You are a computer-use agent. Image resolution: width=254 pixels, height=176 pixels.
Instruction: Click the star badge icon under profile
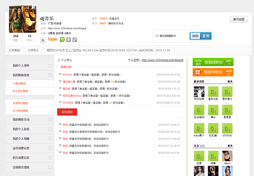(43, 40)
